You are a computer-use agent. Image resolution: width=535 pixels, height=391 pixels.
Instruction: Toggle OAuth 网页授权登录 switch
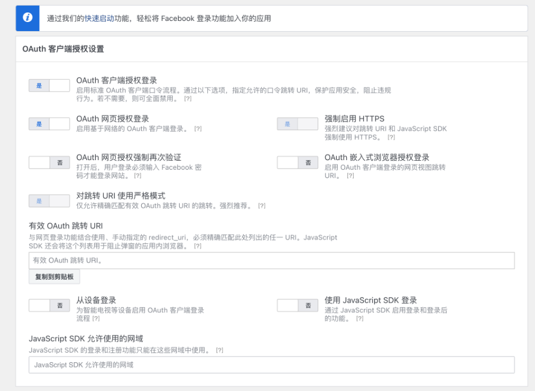tap(49, 124)
